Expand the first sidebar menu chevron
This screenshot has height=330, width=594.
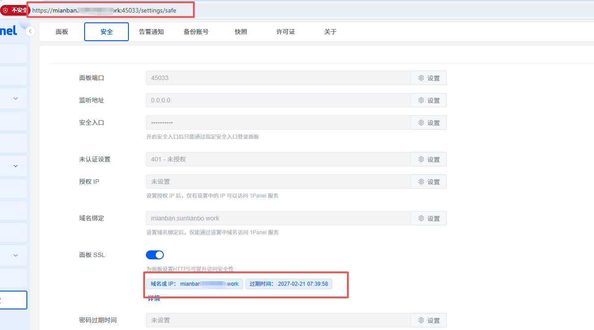point(16,98)
